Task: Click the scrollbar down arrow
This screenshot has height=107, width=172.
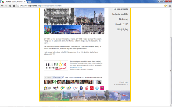Action: point(171,105)
